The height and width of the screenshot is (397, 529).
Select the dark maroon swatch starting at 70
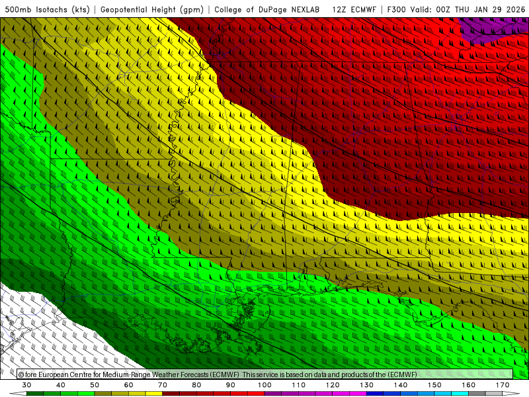(x=171, y=394)
